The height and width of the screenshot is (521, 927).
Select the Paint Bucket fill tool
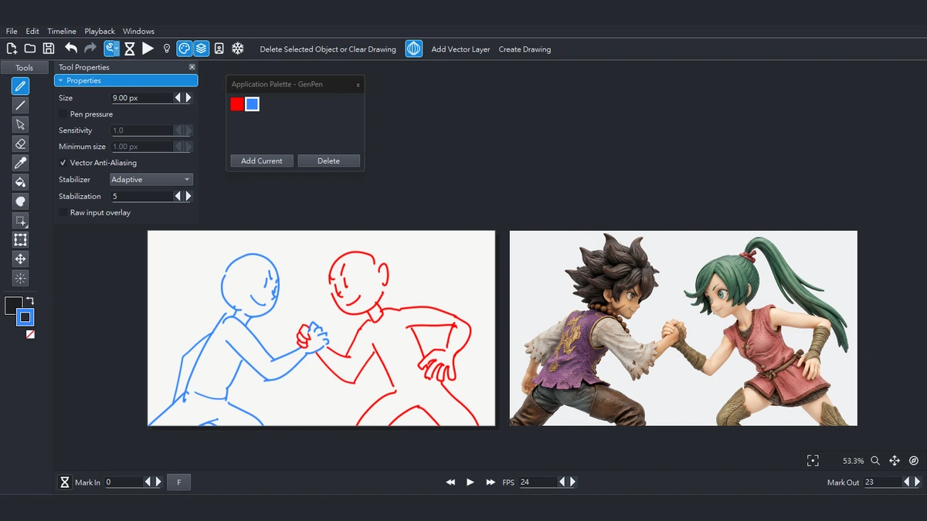pyautogui.click(x=21, y=182)
